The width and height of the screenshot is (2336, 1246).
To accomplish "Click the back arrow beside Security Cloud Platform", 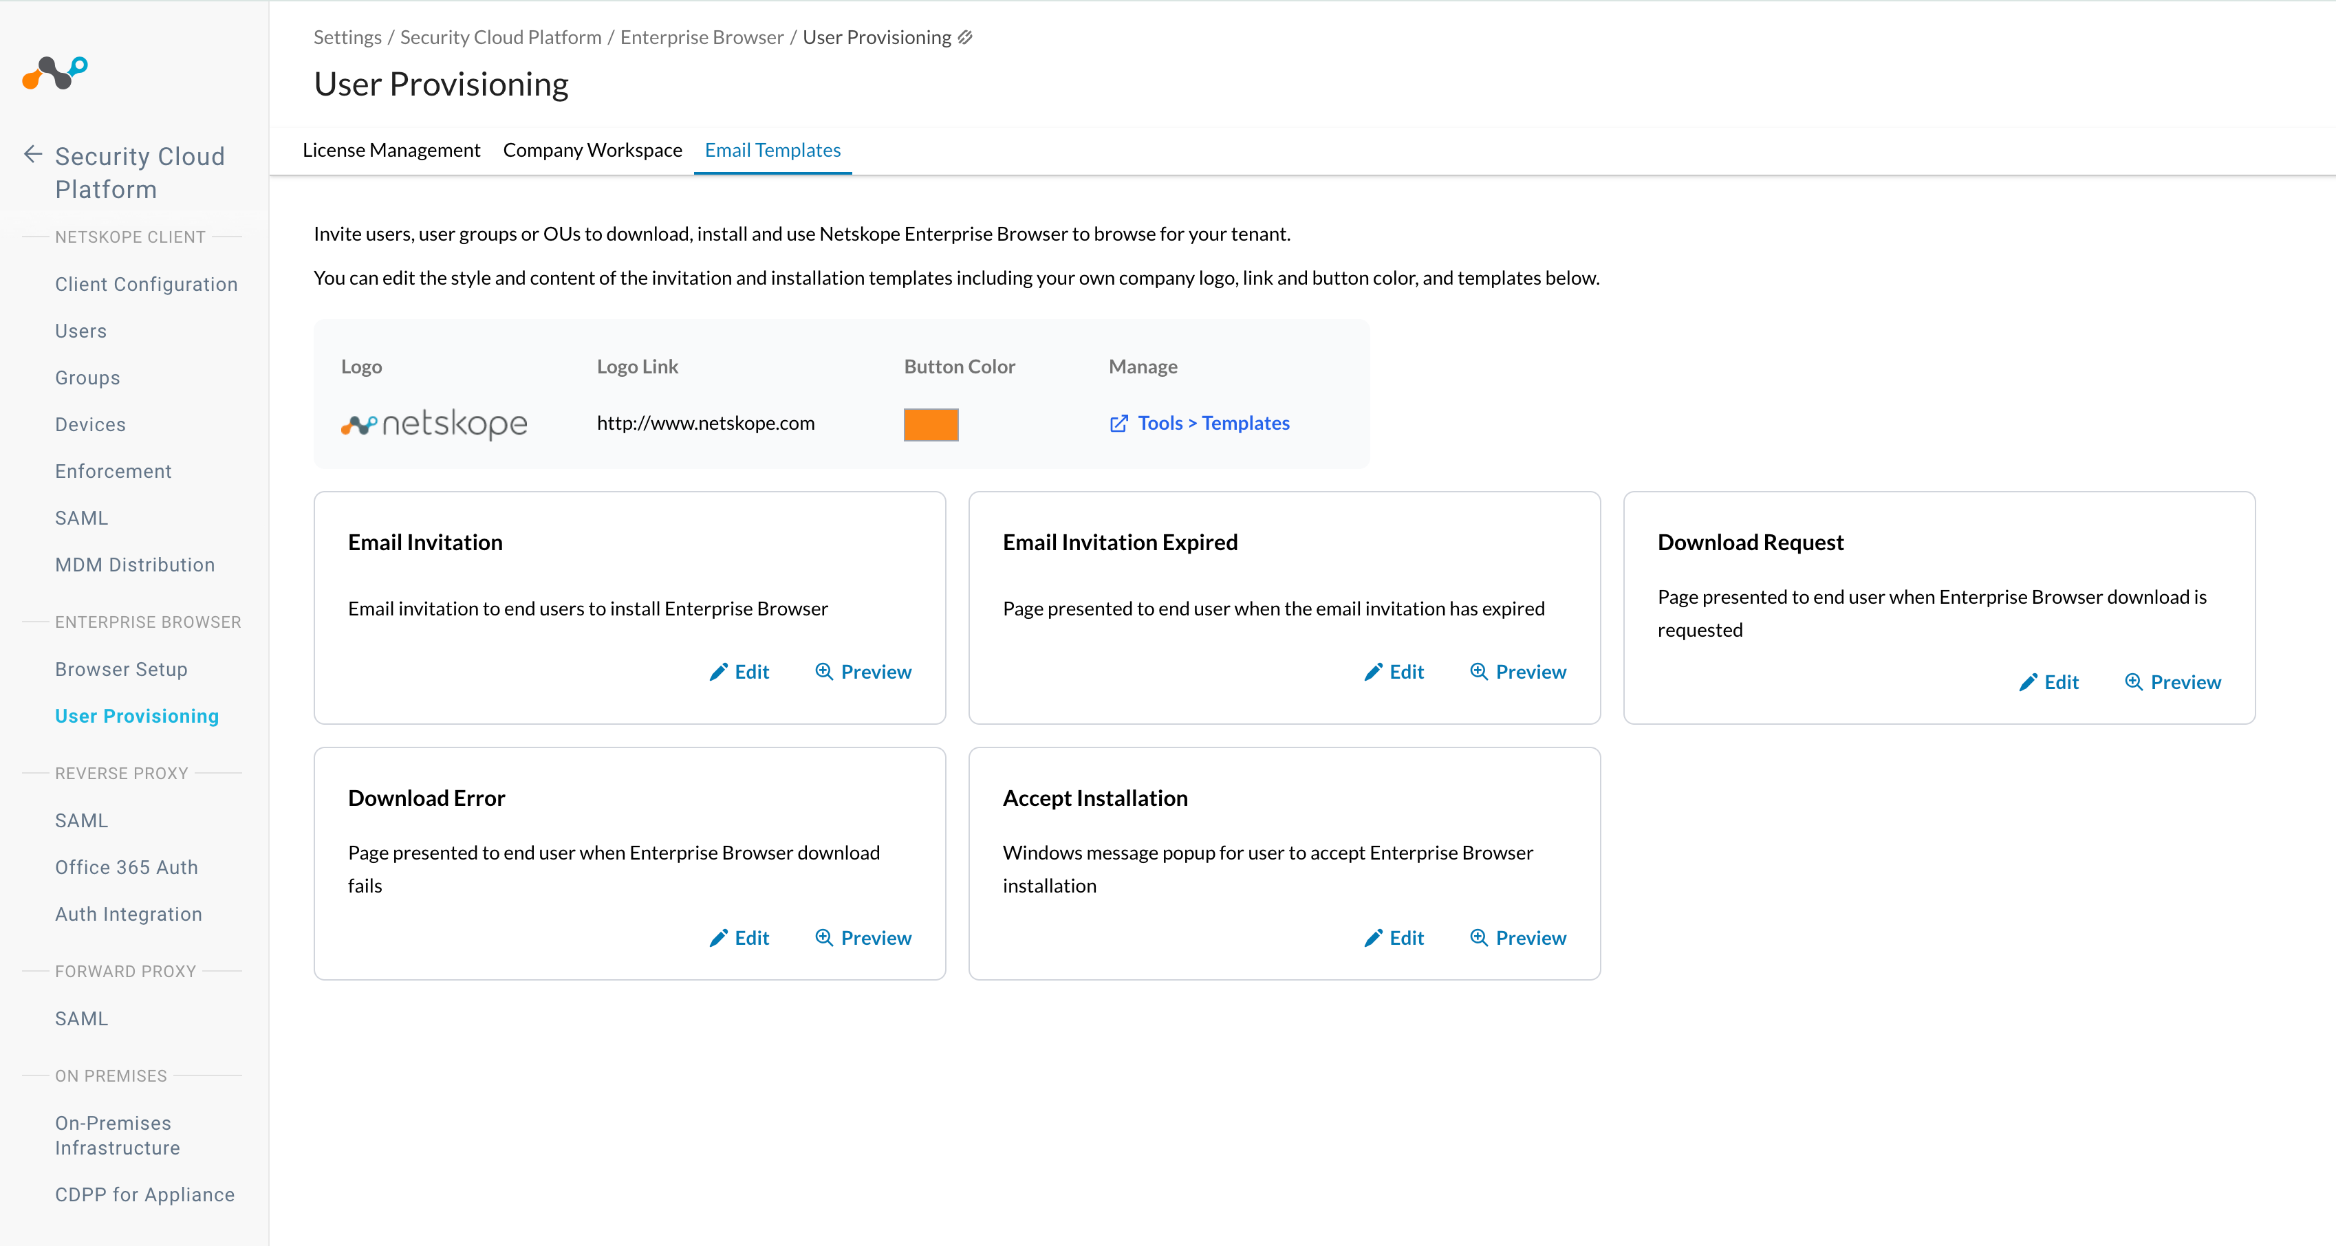I will [32, 155].
